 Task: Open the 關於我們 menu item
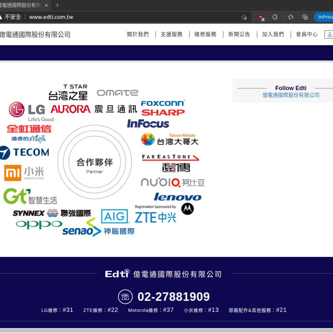click(x=138, y=34)
